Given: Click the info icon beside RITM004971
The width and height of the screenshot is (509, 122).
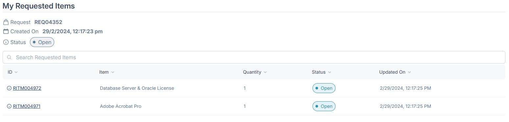Looking at the screenshot, I should coord(9,106).
